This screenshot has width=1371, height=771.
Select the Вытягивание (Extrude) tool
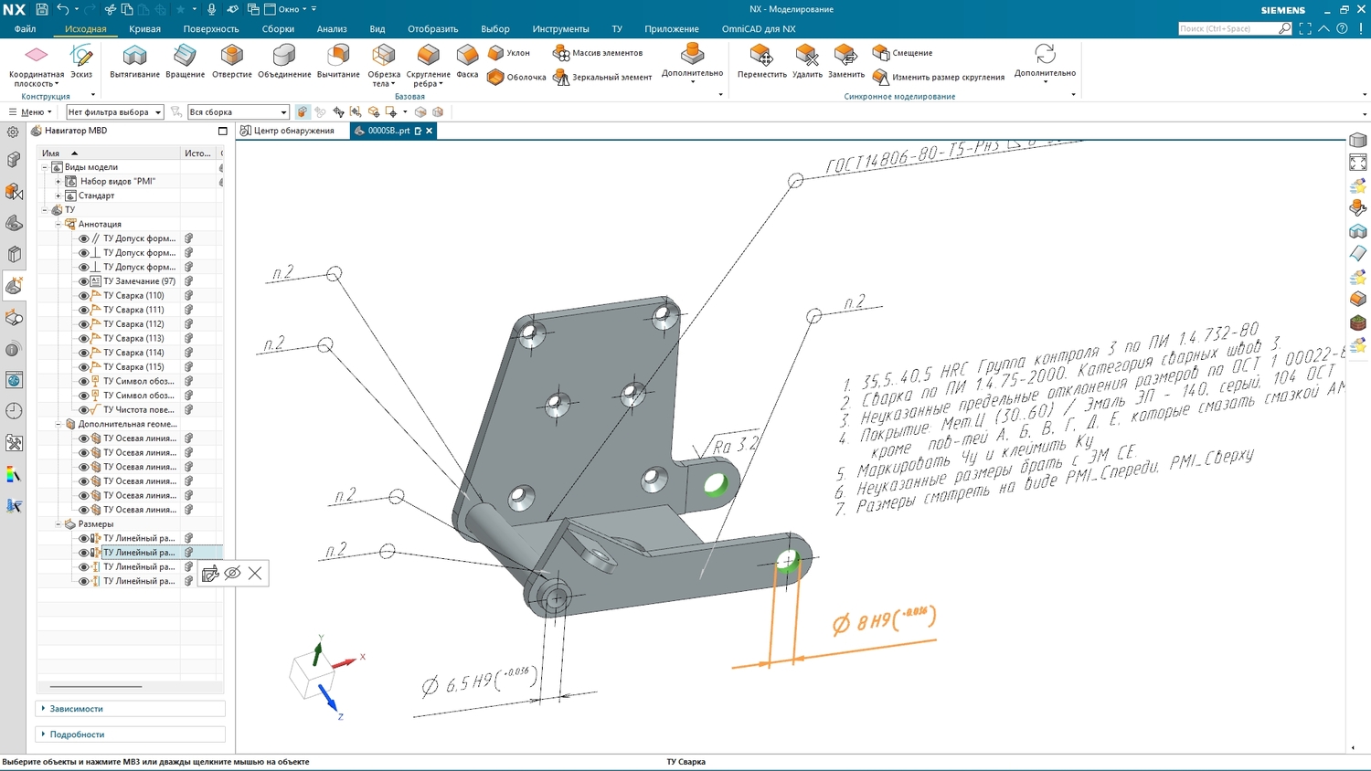tap(134, 60)
